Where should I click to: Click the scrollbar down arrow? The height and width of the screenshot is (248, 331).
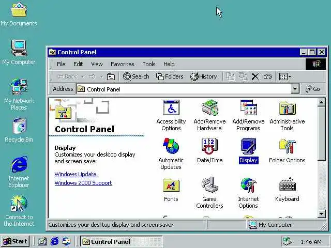tap(322, 214)
